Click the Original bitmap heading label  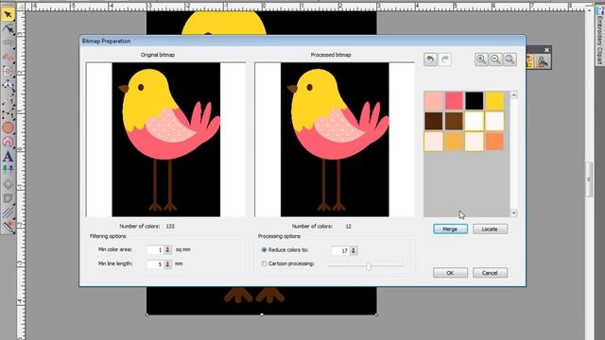click(x=158, y=55)
